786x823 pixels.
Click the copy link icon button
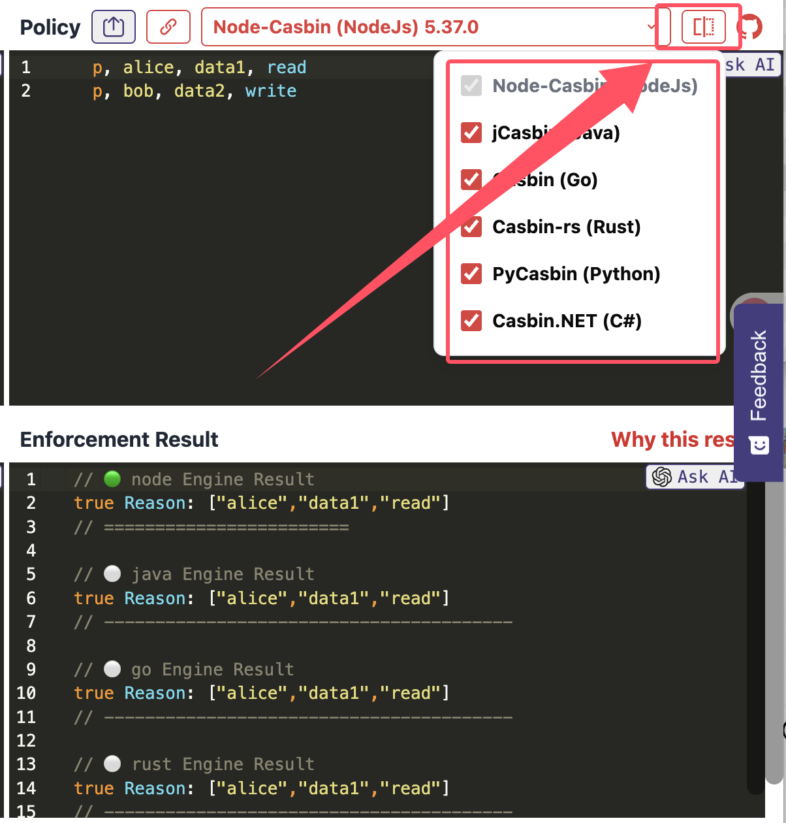(168, 27)
